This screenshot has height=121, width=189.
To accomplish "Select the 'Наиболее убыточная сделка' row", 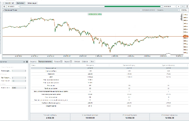I will 109,103.
